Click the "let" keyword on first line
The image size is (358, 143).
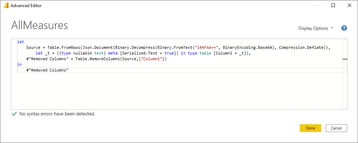[20, 42]
